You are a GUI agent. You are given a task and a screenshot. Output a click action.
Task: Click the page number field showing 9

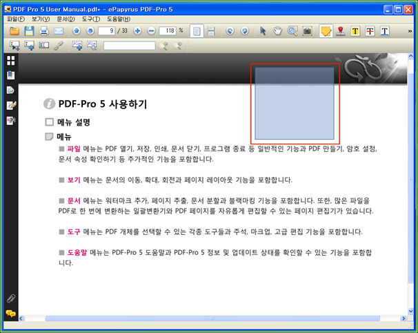point(107,31)
